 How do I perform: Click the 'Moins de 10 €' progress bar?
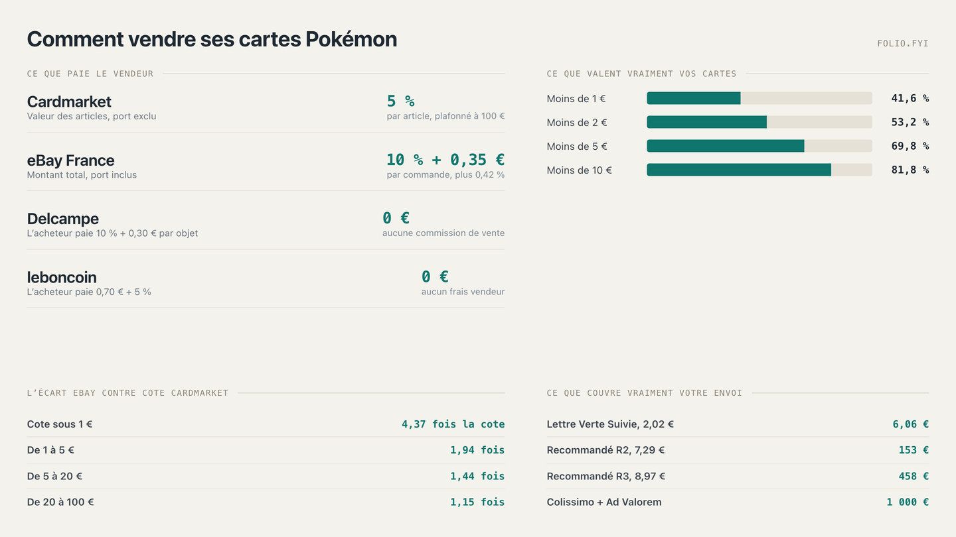point(759,170)
